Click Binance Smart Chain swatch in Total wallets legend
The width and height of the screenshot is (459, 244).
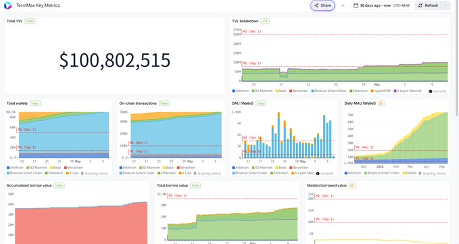click(x=8, y=173)
